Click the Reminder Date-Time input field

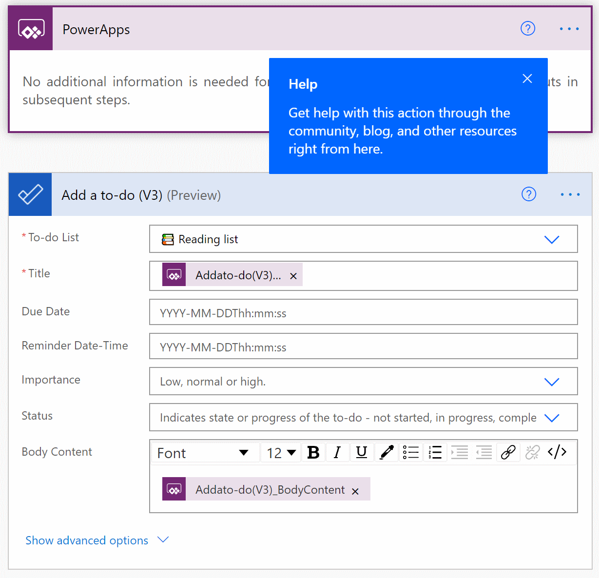[364, 346]
